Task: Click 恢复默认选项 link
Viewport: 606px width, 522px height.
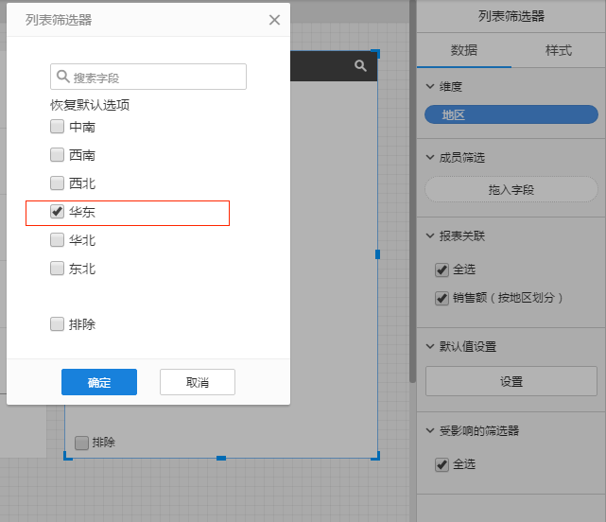Action: click(90, 105)
